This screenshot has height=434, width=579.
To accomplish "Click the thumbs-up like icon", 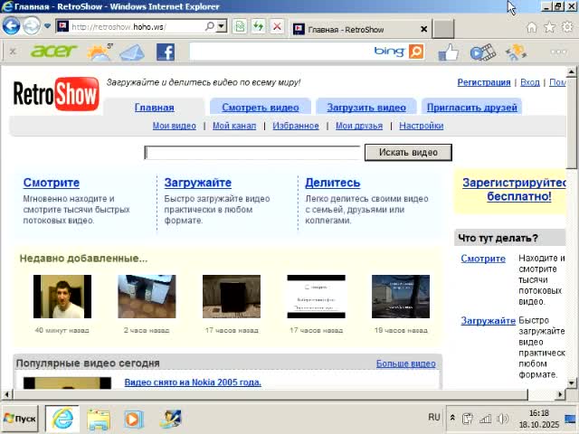I will coord(448,52).
